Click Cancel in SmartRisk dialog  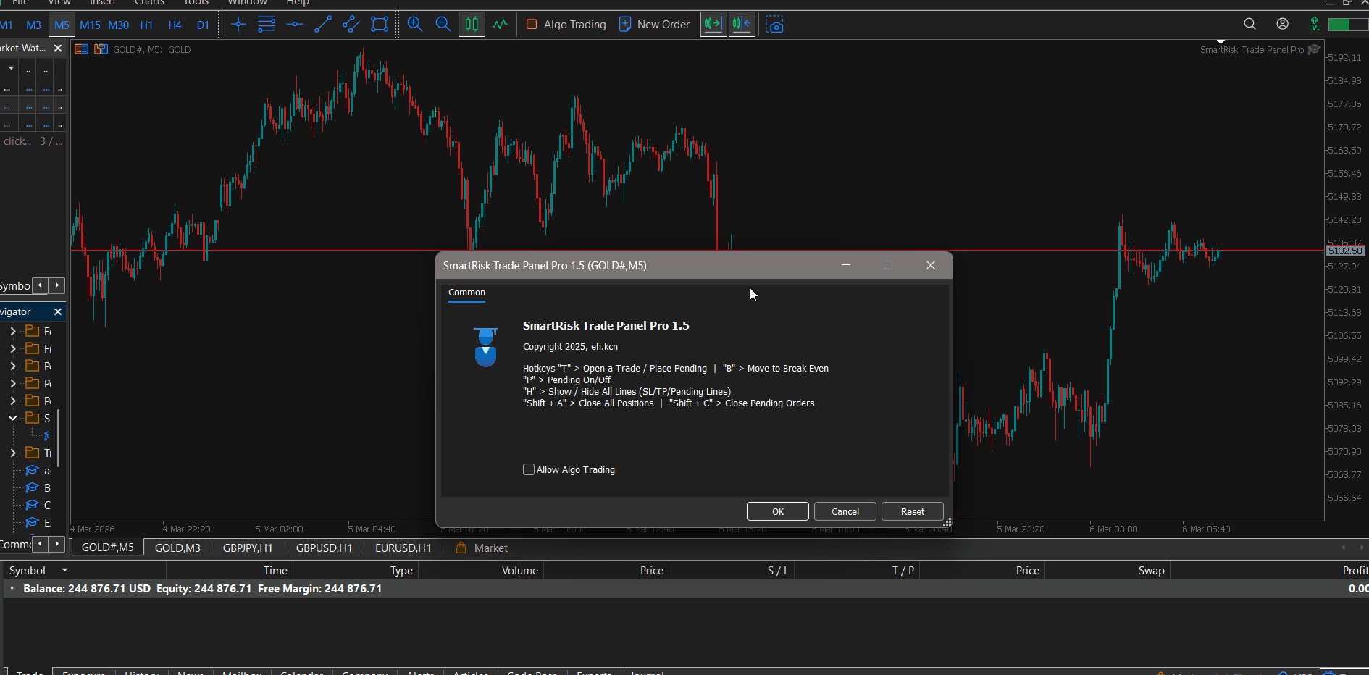point(845,511)
